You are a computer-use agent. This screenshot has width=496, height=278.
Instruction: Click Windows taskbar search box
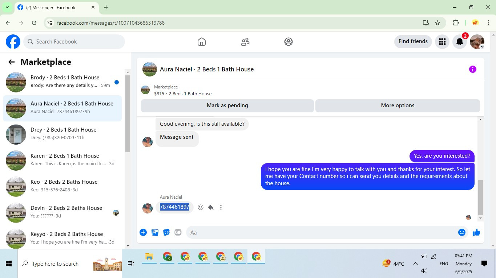point(70,264)
